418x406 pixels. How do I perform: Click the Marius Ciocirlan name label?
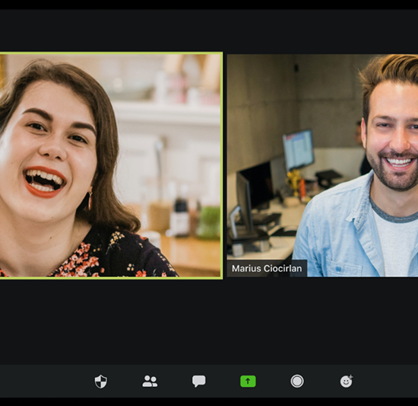(267, 268)
